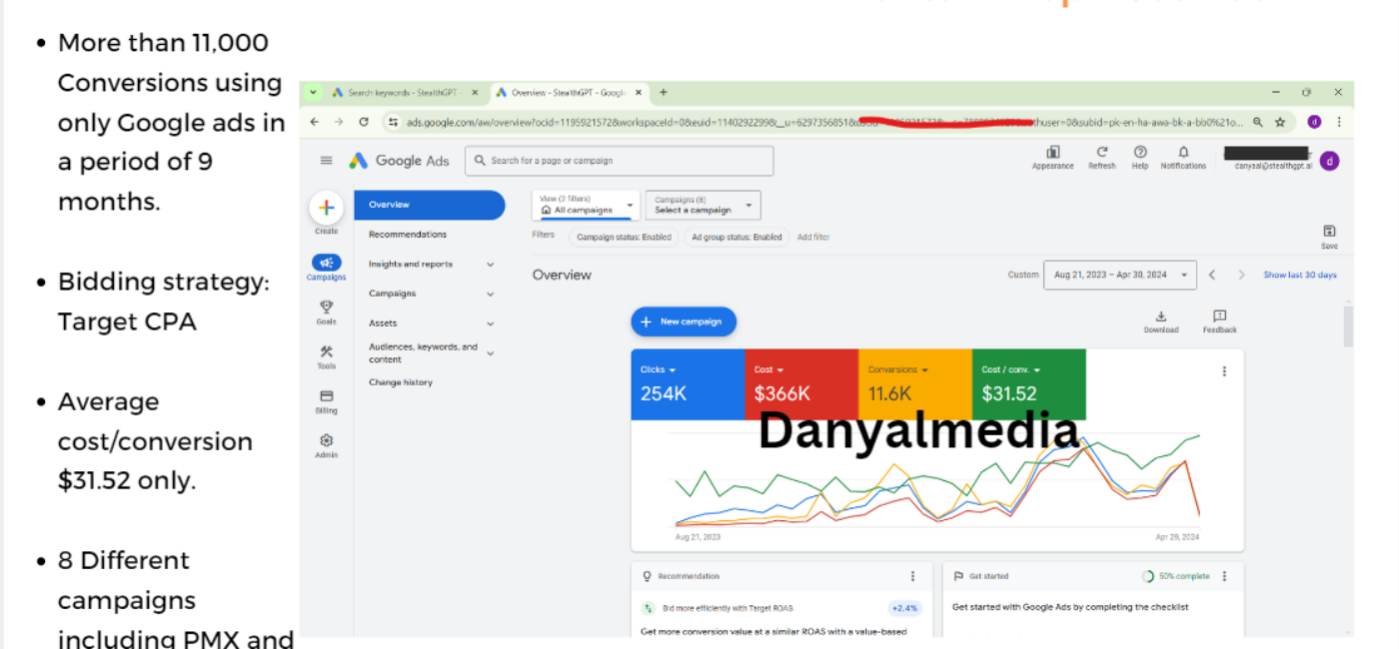
Task: Open the Notifications bell icon
Action: 1183,153
